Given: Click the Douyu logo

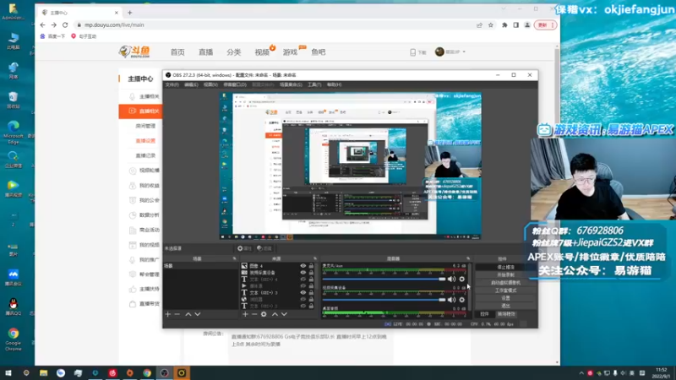Looking at the screenshot, I should click(x=134, y=52).
